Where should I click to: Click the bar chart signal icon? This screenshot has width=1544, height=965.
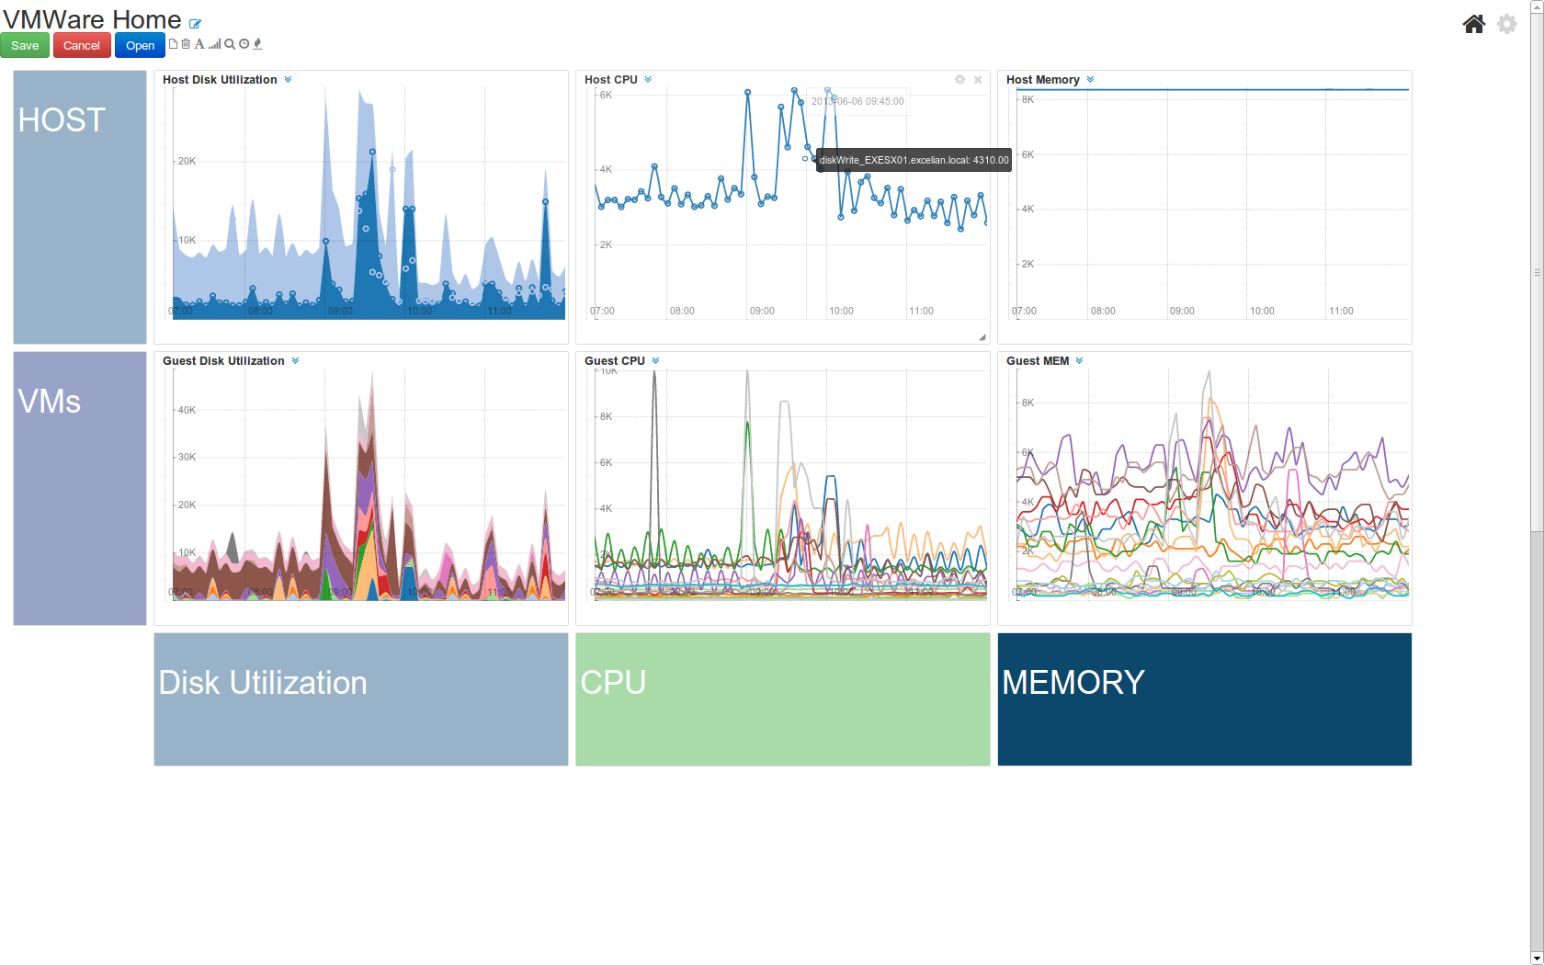[x=214, y=44]
